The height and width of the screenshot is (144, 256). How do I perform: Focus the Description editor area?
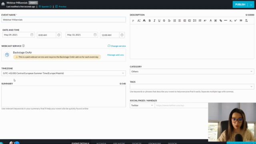click(x=192, y=42)
